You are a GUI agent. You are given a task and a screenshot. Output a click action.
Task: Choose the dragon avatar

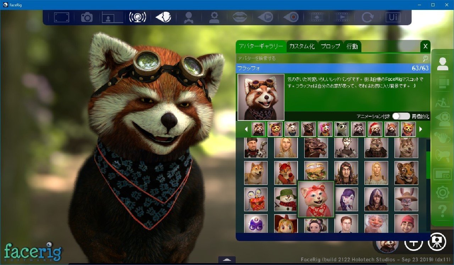tap(316, 148)
